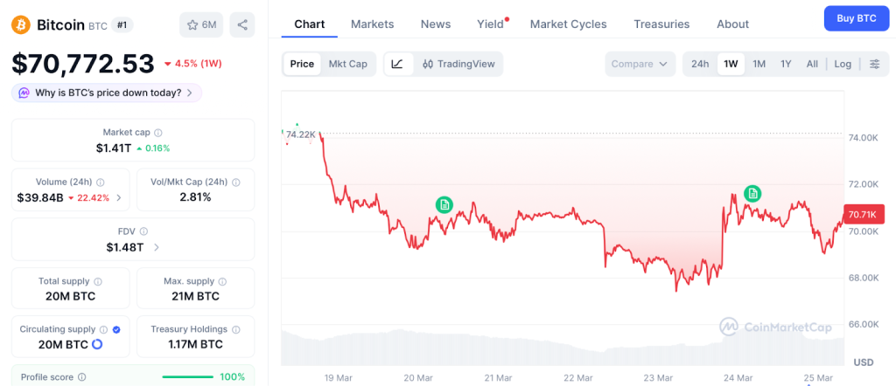Open the chart settings sliders icon
The height and width of the screenshot is (386, 896).
coord(874,64)
